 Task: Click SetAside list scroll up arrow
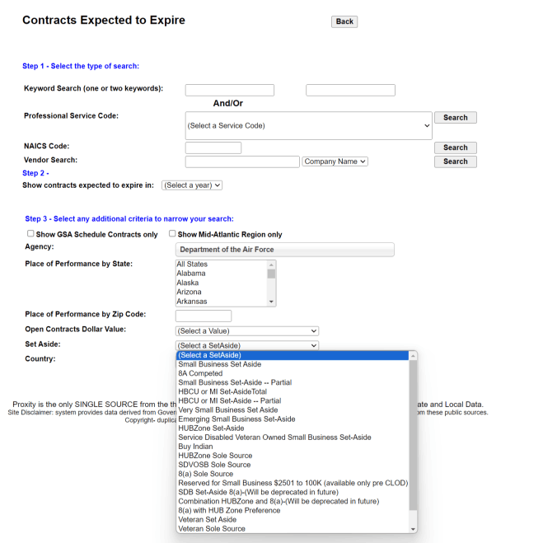click(x=413, y=356)
